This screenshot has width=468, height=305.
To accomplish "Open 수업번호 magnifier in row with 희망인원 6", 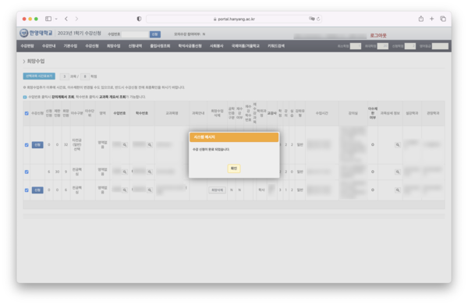I will coord(125,190).
